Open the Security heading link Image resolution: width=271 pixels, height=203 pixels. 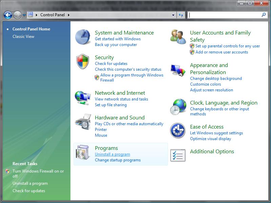tap(104, 57)
